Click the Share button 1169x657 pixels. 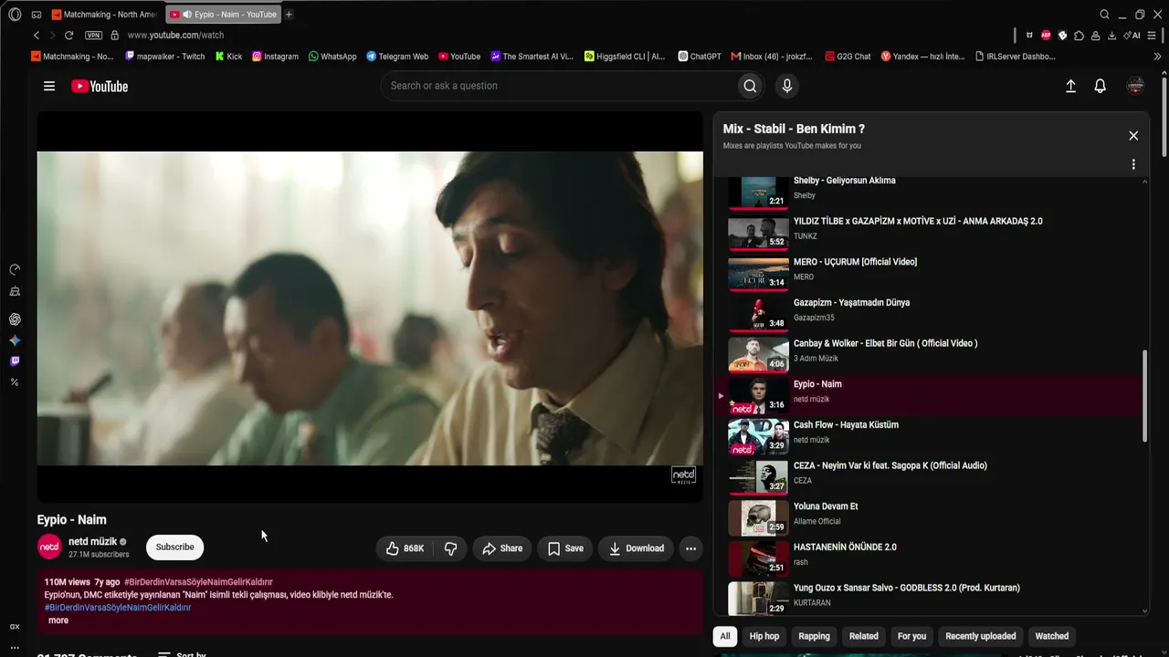(502, 548)
